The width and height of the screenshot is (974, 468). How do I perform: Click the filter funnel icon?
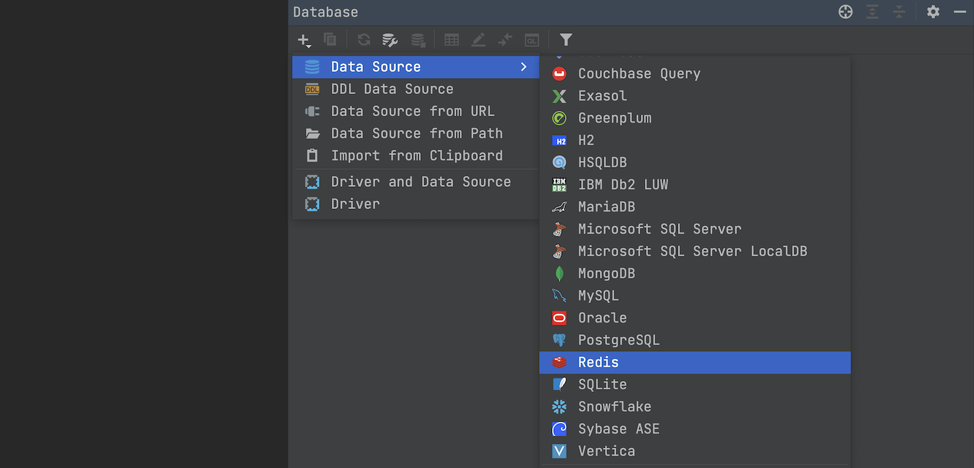pos(566,40)
